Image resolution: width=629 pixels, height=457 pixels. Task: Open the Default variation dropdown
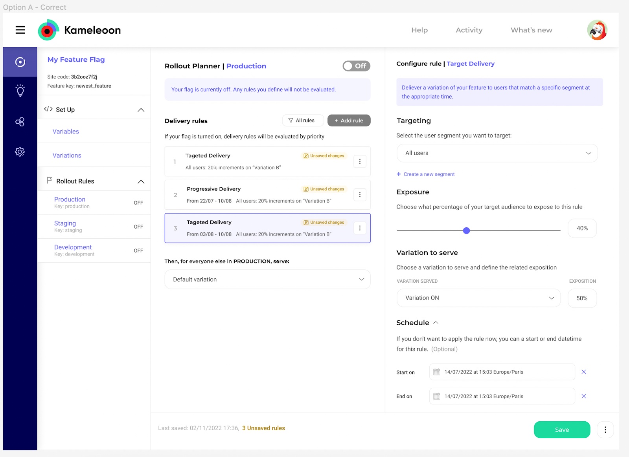tap(267, 279)
